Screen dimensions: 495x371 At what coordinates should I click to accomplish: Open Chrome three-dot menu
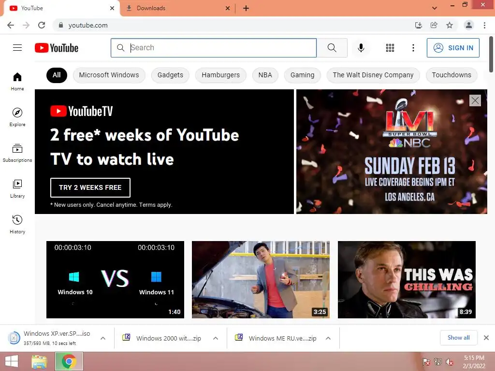(484, 25)
